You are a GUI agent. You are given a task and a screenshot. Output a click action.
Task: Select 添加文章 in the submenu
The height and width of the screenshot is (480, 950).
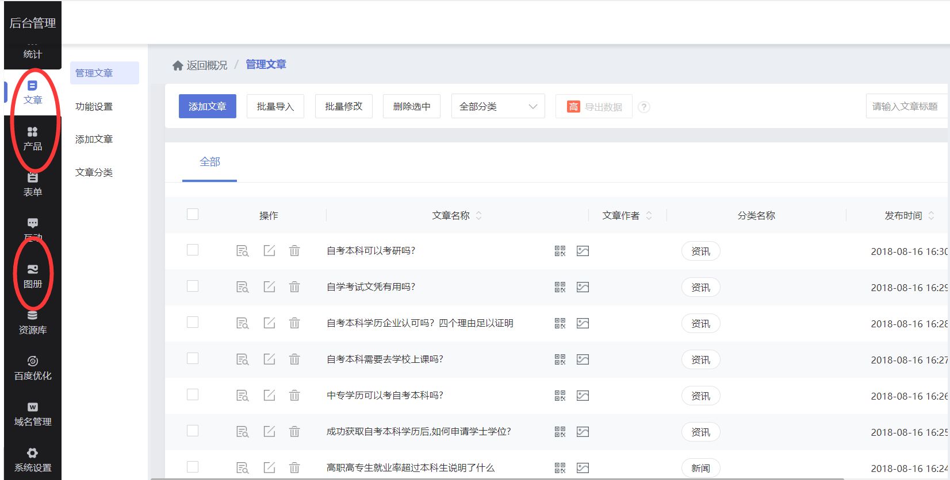tap(94, 140)
